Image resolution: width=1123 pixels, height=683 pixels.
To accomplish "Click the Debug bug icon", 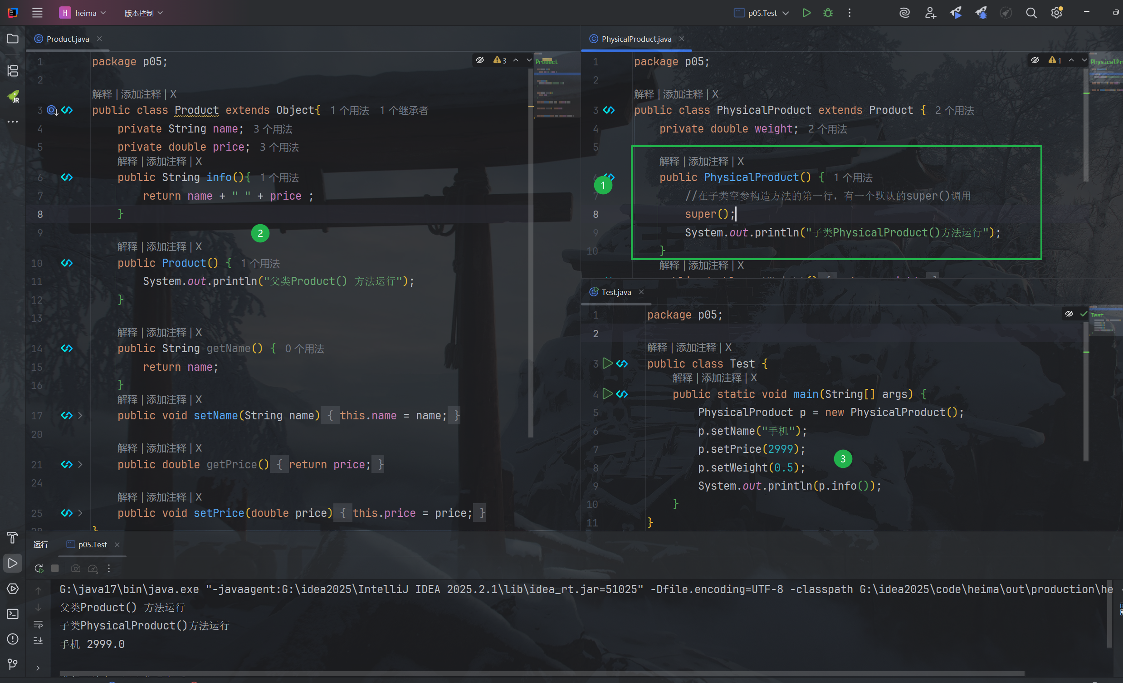I will 828,13.
